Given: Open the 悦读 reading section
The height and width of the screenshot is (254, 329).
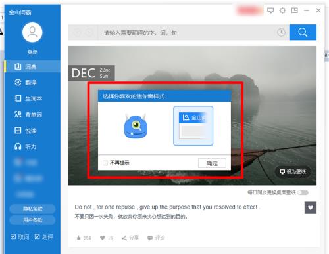Looking at the screenshot, I should [x=26, y=131].
